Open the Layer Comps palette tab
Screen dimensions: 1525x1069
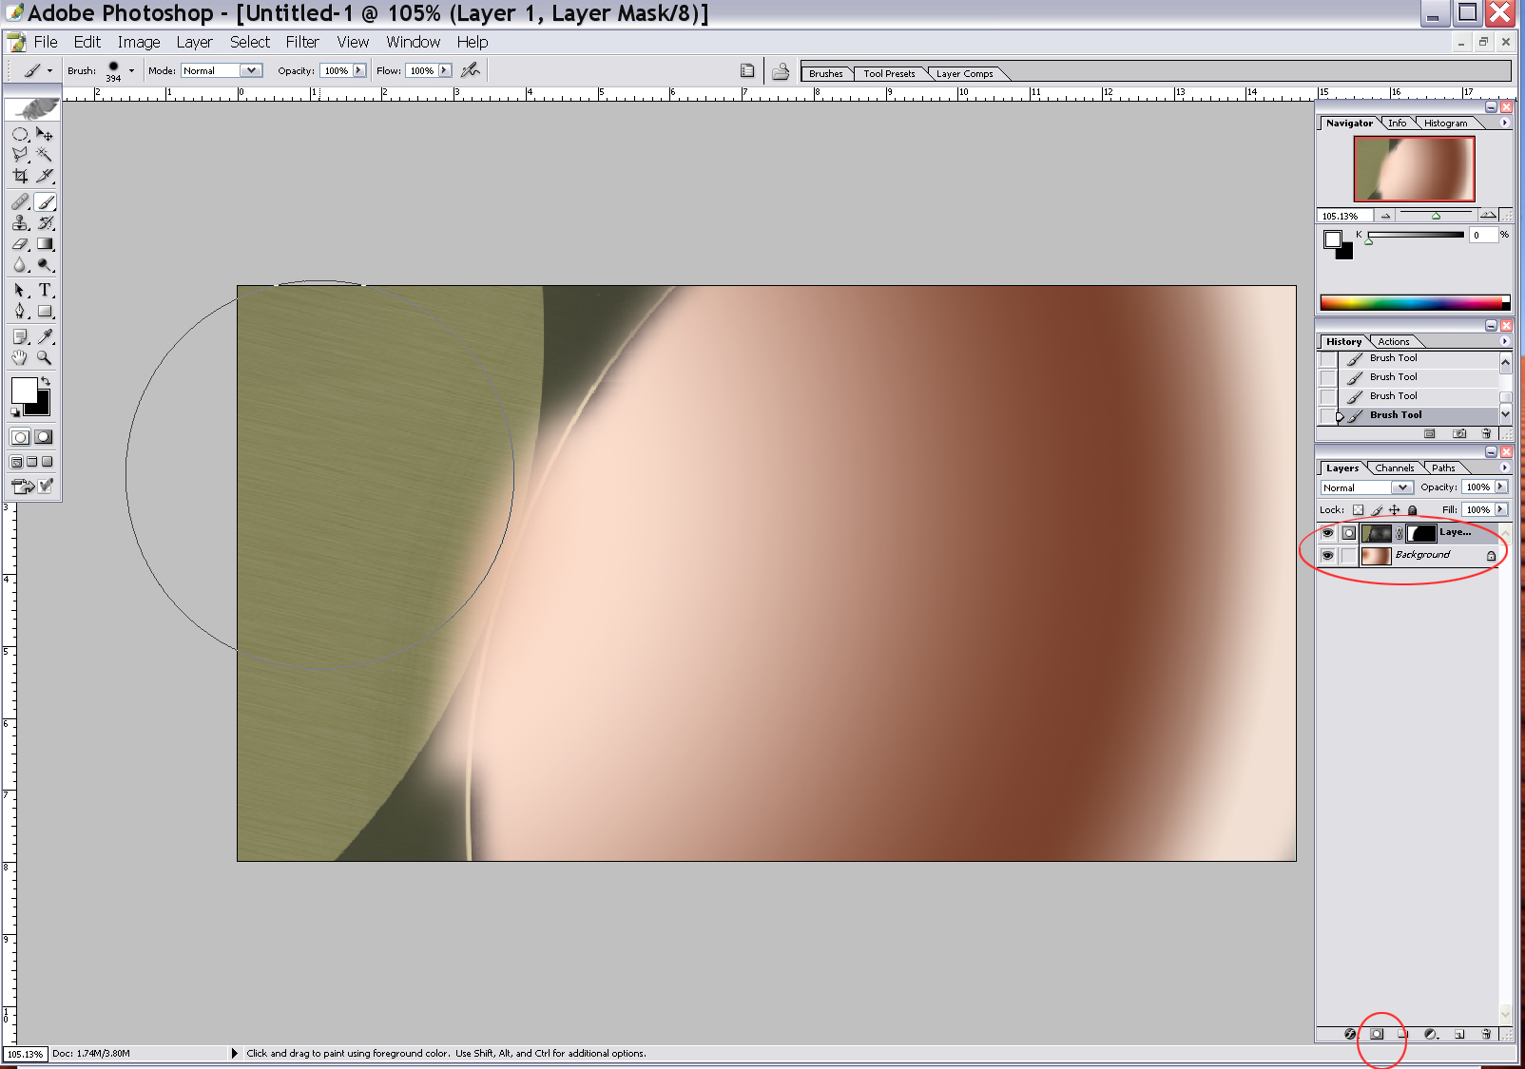pyautogui.click(x=964, y=73)
